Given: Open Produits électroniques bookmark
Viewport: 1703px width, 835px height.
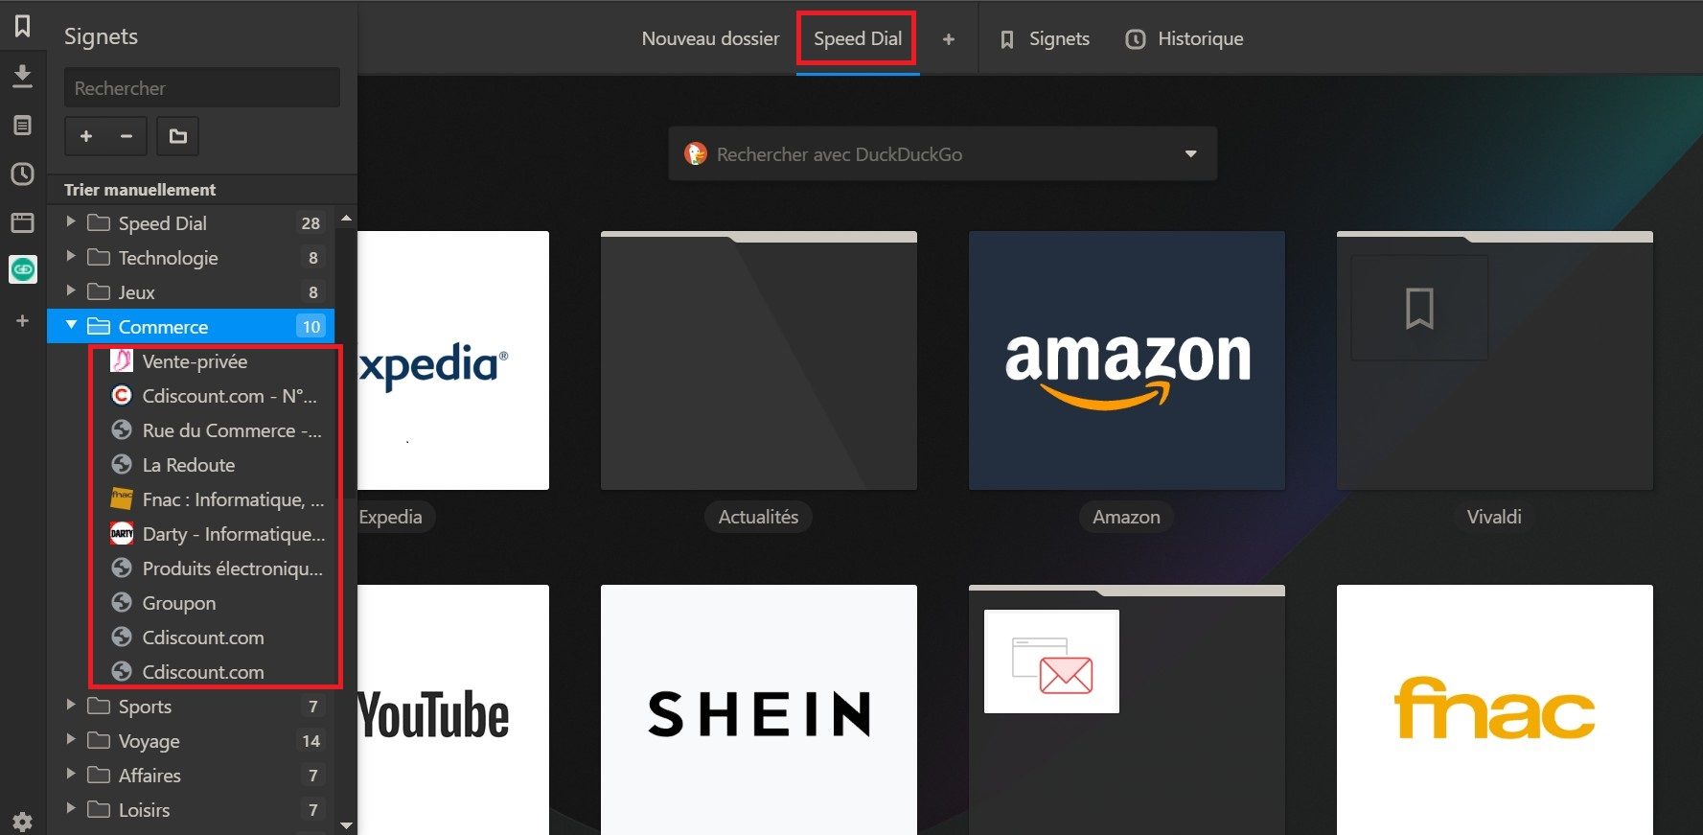Looking at the screenshot, I should coord(217,568).
